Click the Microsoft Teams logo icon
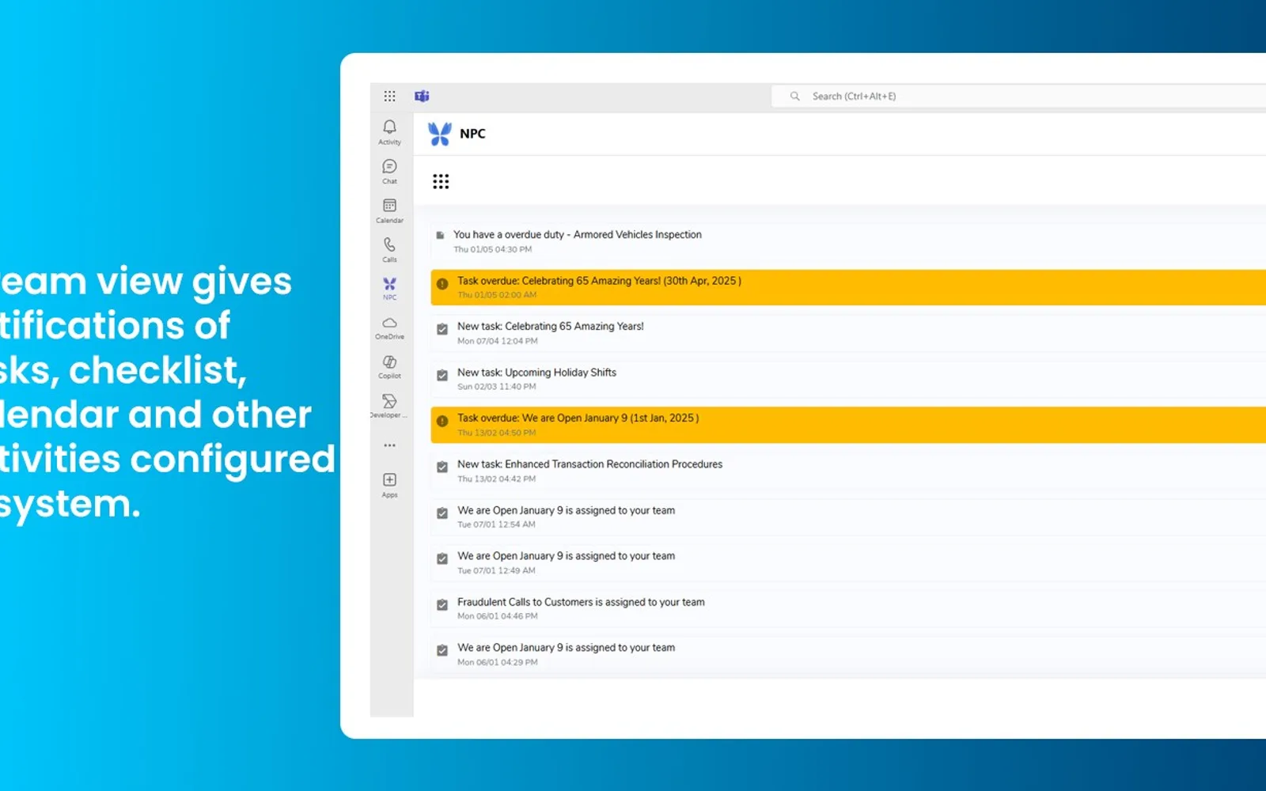Viewport: 1266px width, 791px height. click(422, 97)
